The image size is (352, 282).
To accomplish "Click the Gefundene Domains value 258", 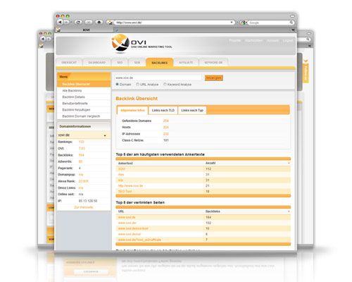I will (166, 121).
